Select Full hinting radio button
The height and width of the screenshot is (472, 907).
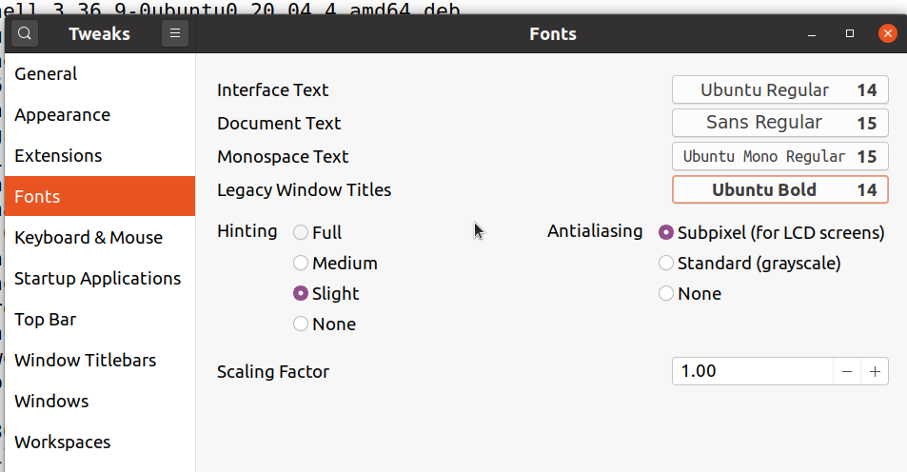(x=301, y=232)
